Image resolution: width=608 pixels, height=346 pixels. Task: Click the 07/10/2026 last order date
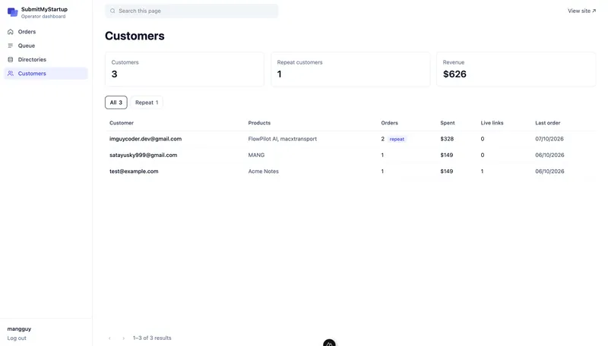pos(549,139)
